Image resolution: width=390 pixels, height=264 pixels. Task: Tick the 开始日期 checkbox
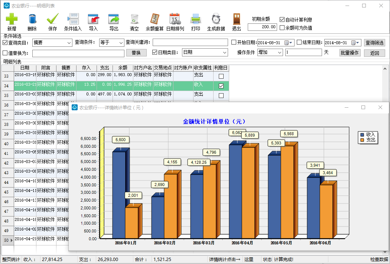coord(234,42)
